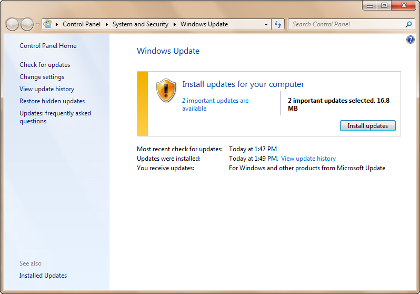The image size is (420, 294).
Task: Expand the arrow after System and Security
Action: click(x=175, y=24)
